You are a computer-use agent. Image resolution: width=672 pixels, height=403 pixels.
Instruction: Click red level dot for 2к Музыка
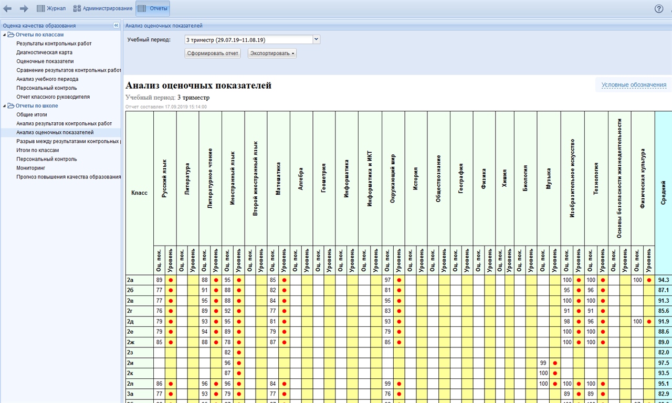tap(555, 373)
